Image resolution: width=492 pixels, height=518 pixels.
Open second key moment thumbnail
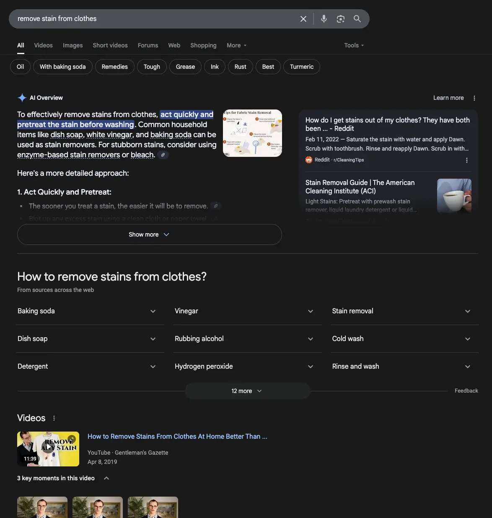click(98, 507)
